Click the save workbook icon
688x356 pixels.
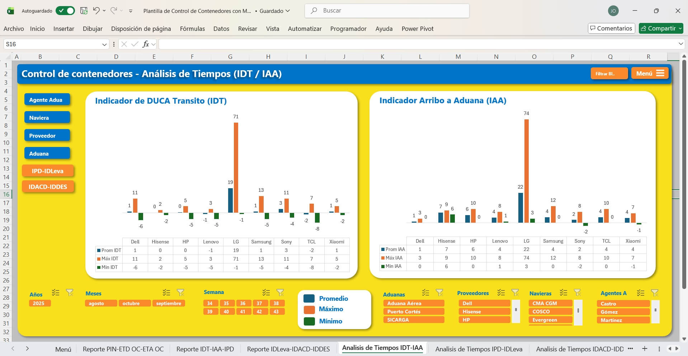(84, 11)
